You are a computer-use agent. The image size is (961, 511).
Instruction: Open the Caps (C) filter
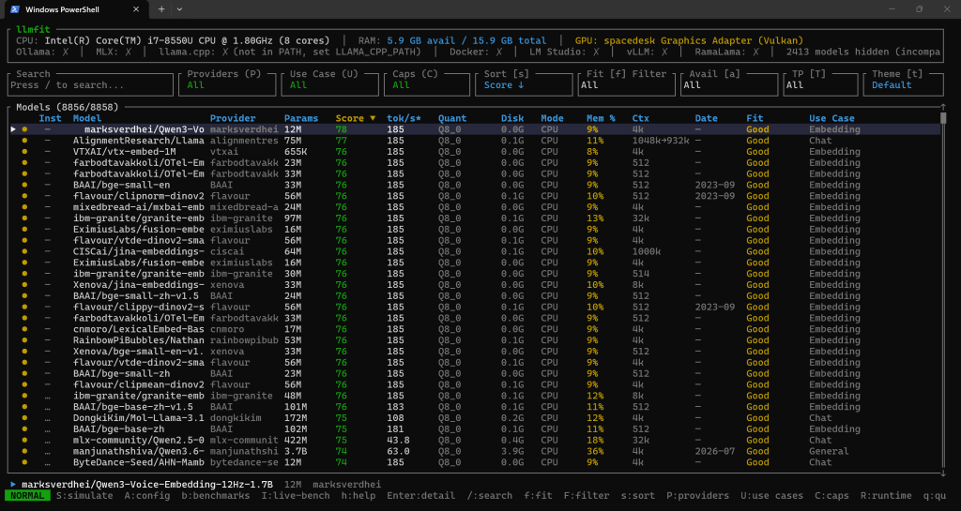[x=427, y=85]
